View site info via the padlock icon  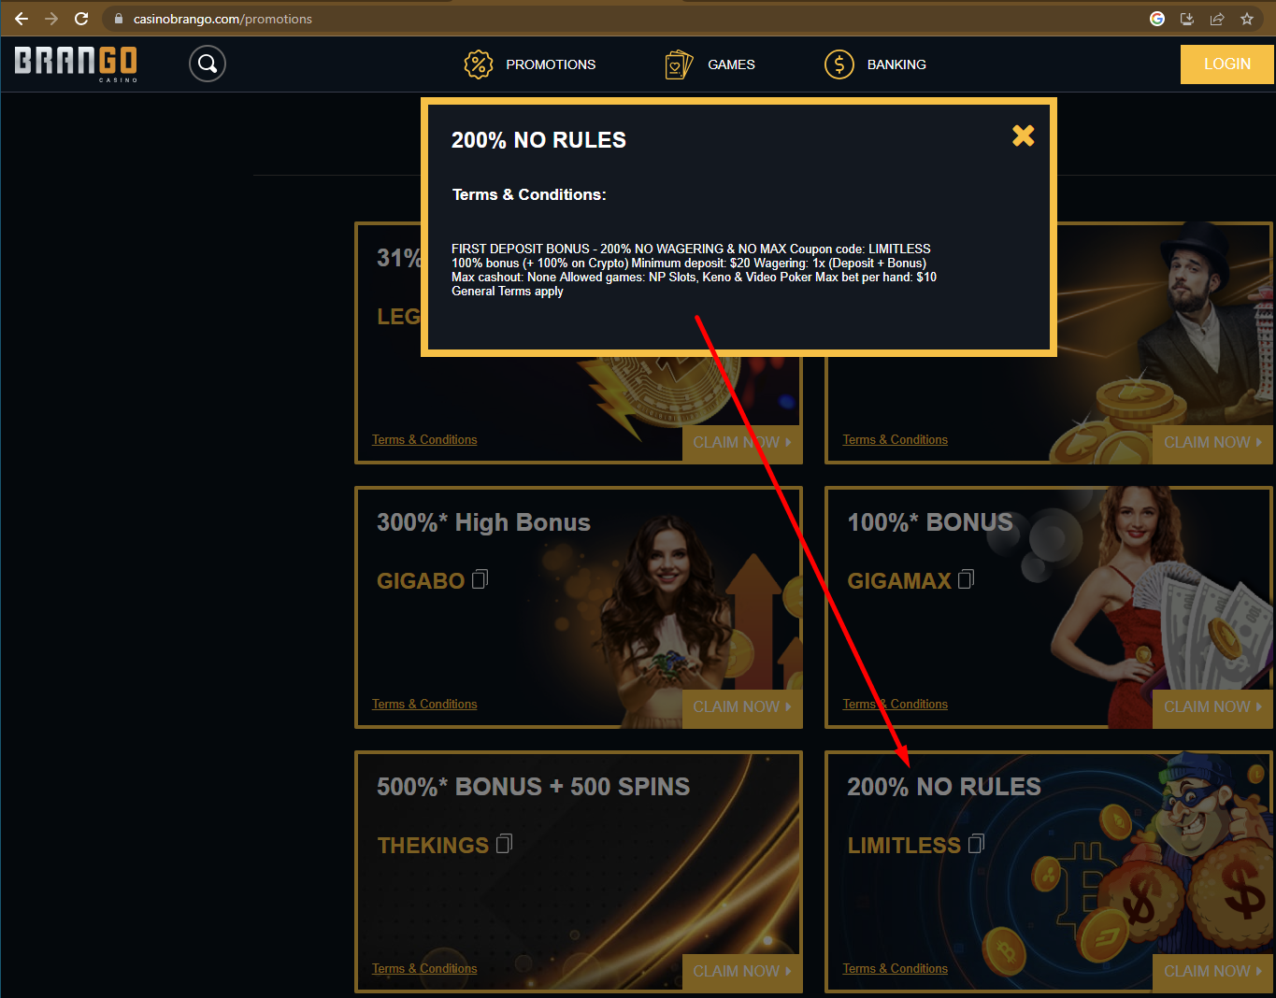pyautogui.click(x=119, y=19)
